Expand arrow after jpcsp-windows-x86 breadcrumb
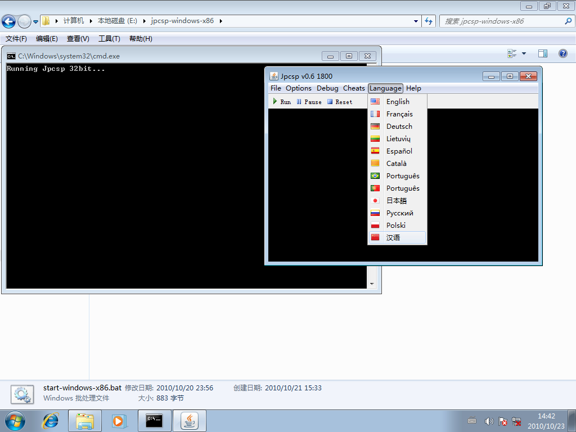576x432 pixels. coord(220,21)
